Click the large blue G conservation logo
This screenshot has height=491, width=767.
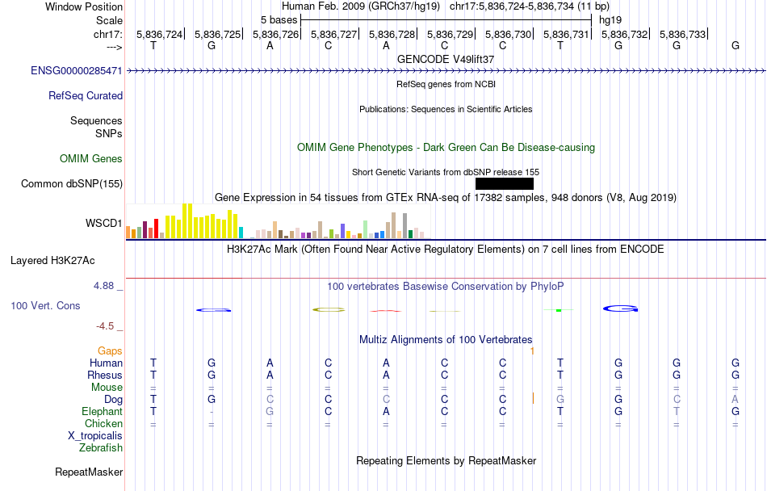click(621, 308)
